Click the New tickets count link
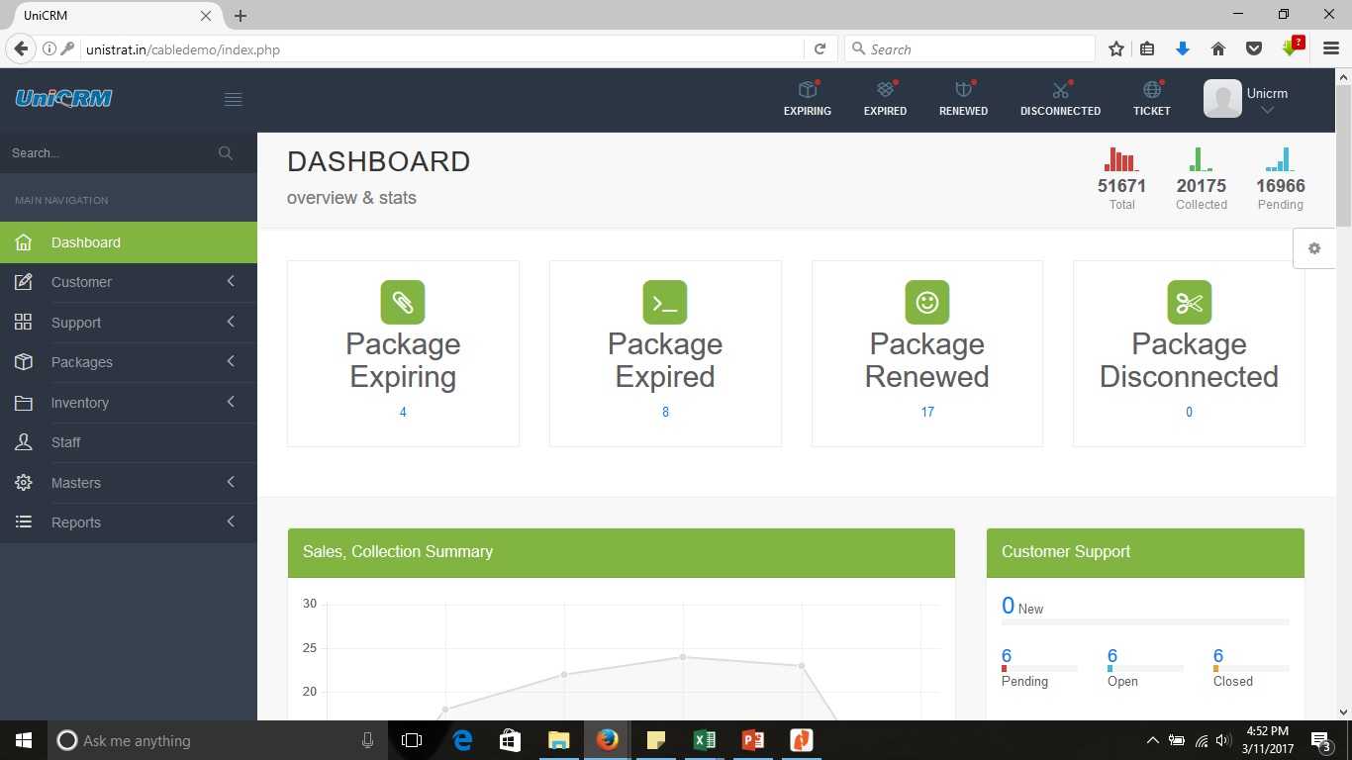The height and width of the screenshot is (760, 1352). click(1008, 605)
